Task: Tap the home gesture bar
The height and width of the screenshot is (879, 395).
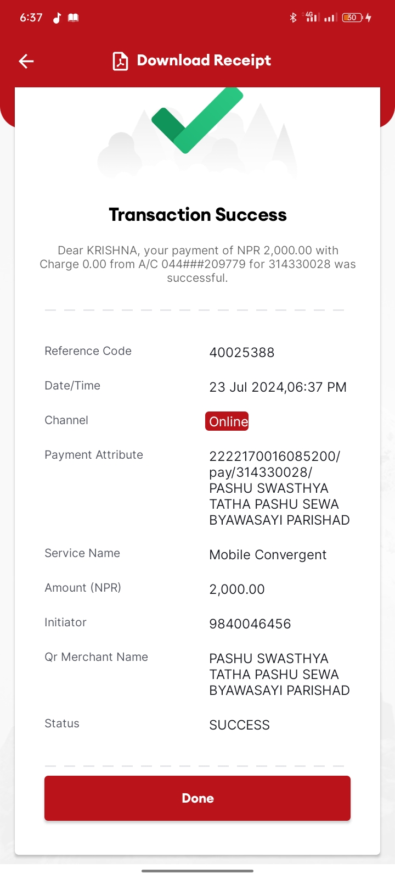Action: 198,871
